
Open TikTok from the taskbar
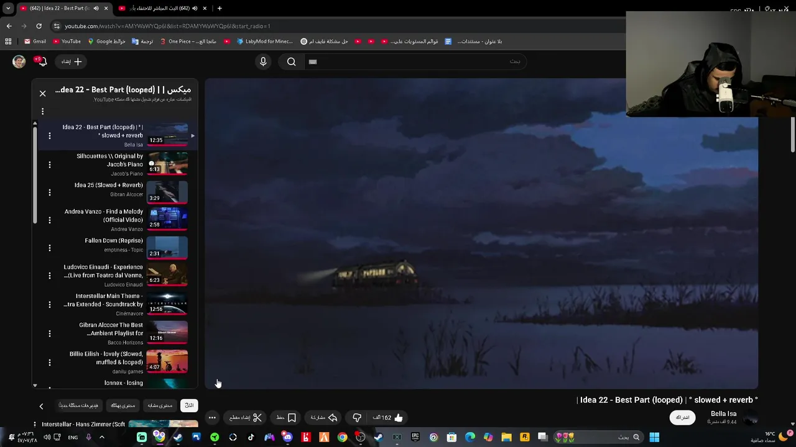[251, 437]
